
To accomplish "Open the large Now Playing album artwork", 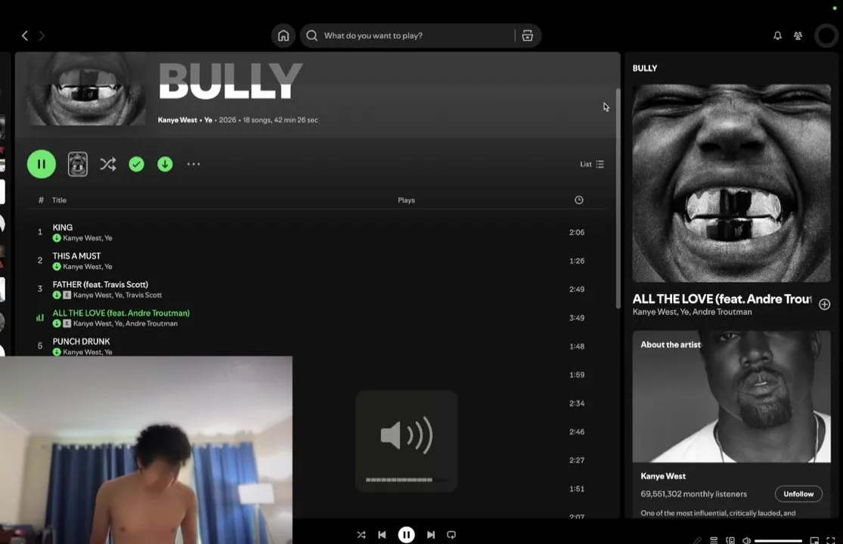I will [x=731, y=183].
